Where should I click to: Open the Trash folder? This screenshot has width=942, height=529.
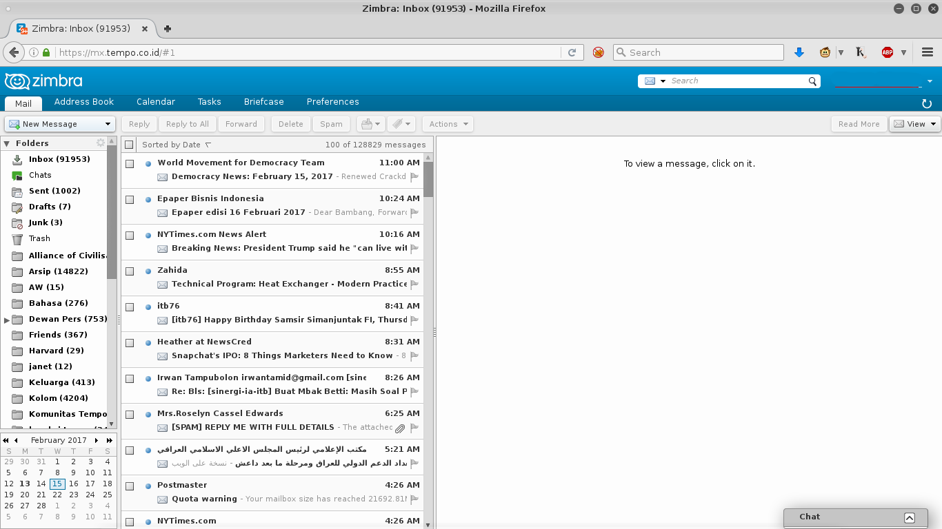coord(39,238)
